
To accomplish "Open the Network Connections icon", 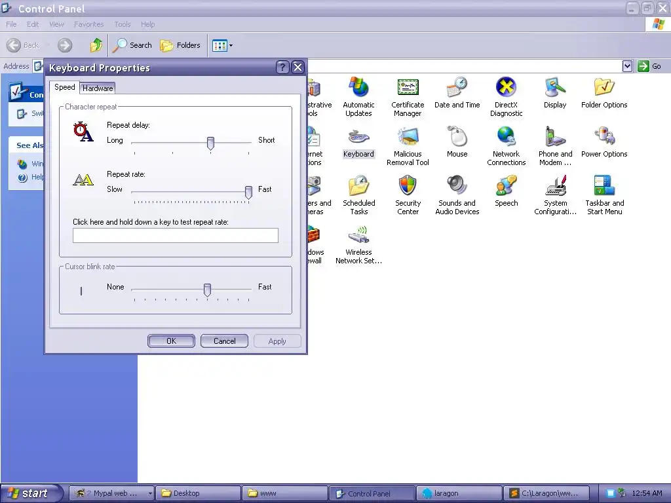I will coord(507,146).
